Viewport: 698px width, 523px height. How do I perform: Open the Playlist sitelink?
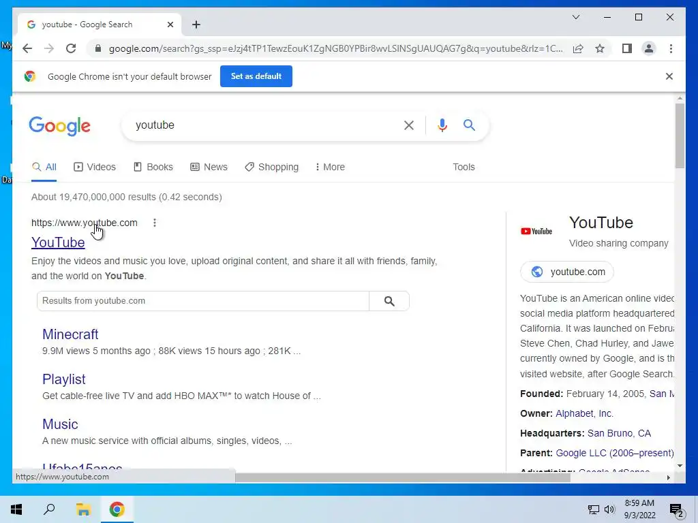(63, 379)
